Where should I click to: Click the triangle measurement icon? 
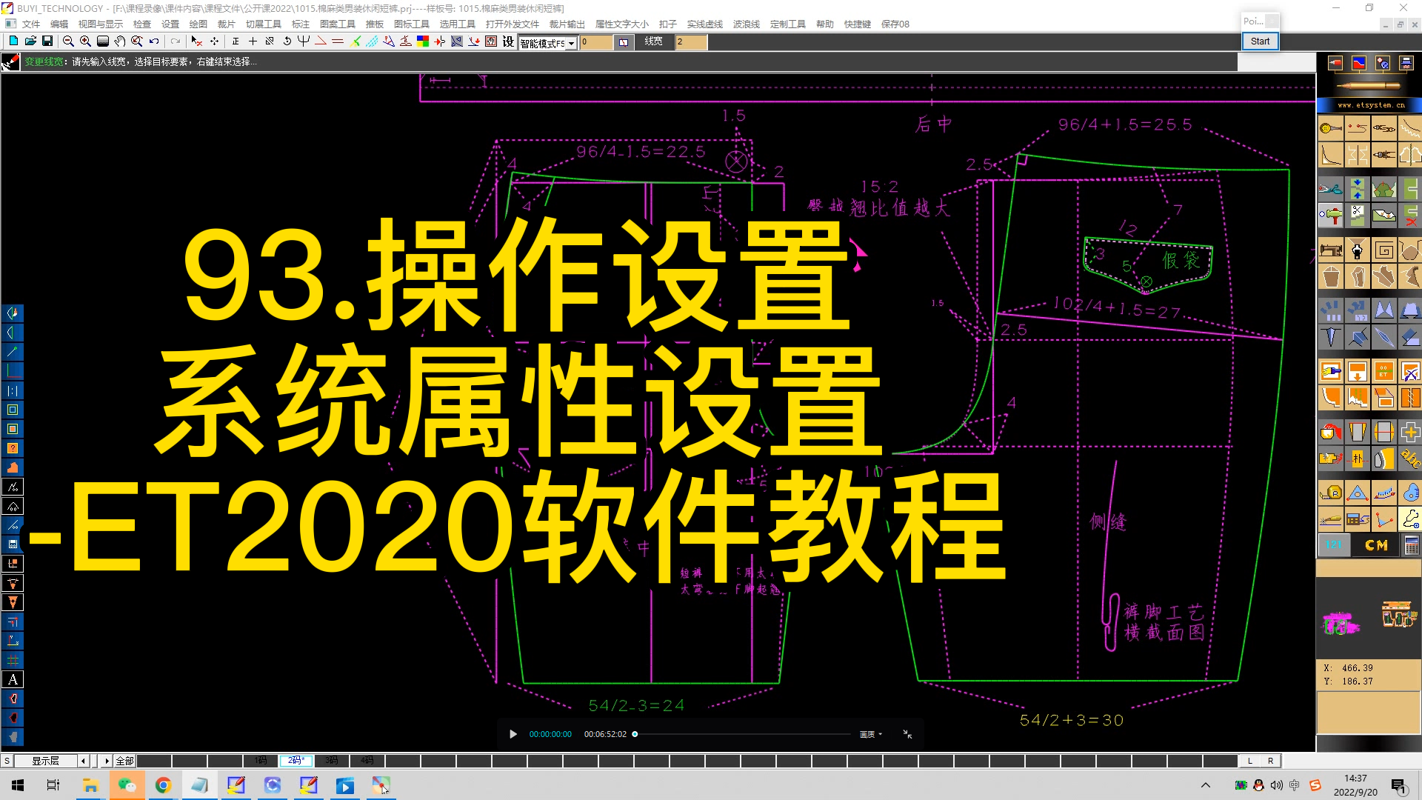1357,492
